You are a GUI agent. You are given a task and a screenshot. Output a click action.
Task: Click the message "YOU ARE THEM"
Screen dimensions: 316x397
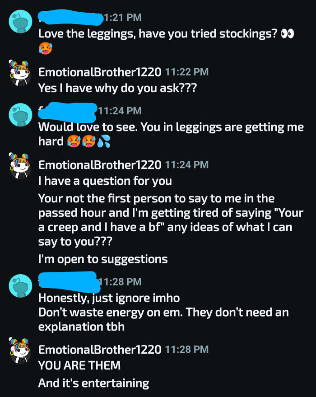(x=79, y=365)
